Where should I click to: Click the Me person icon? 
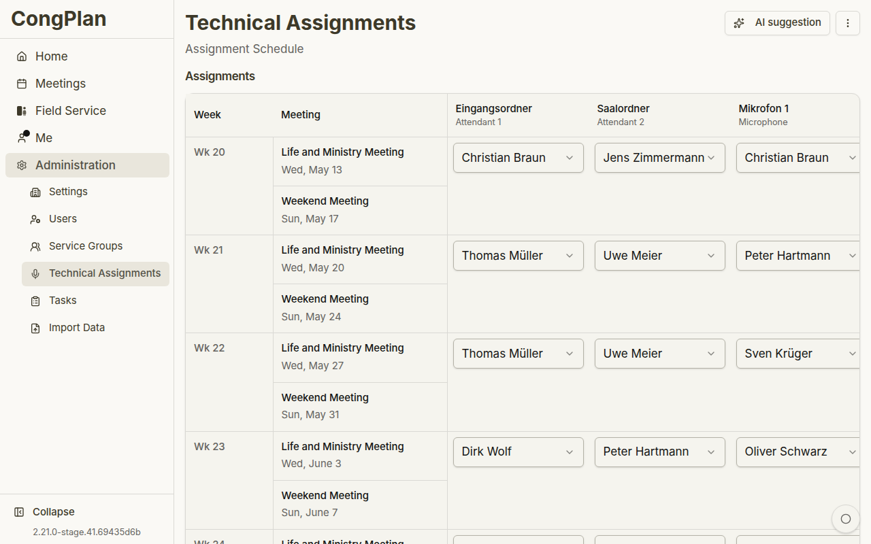(x=22, y=137)
